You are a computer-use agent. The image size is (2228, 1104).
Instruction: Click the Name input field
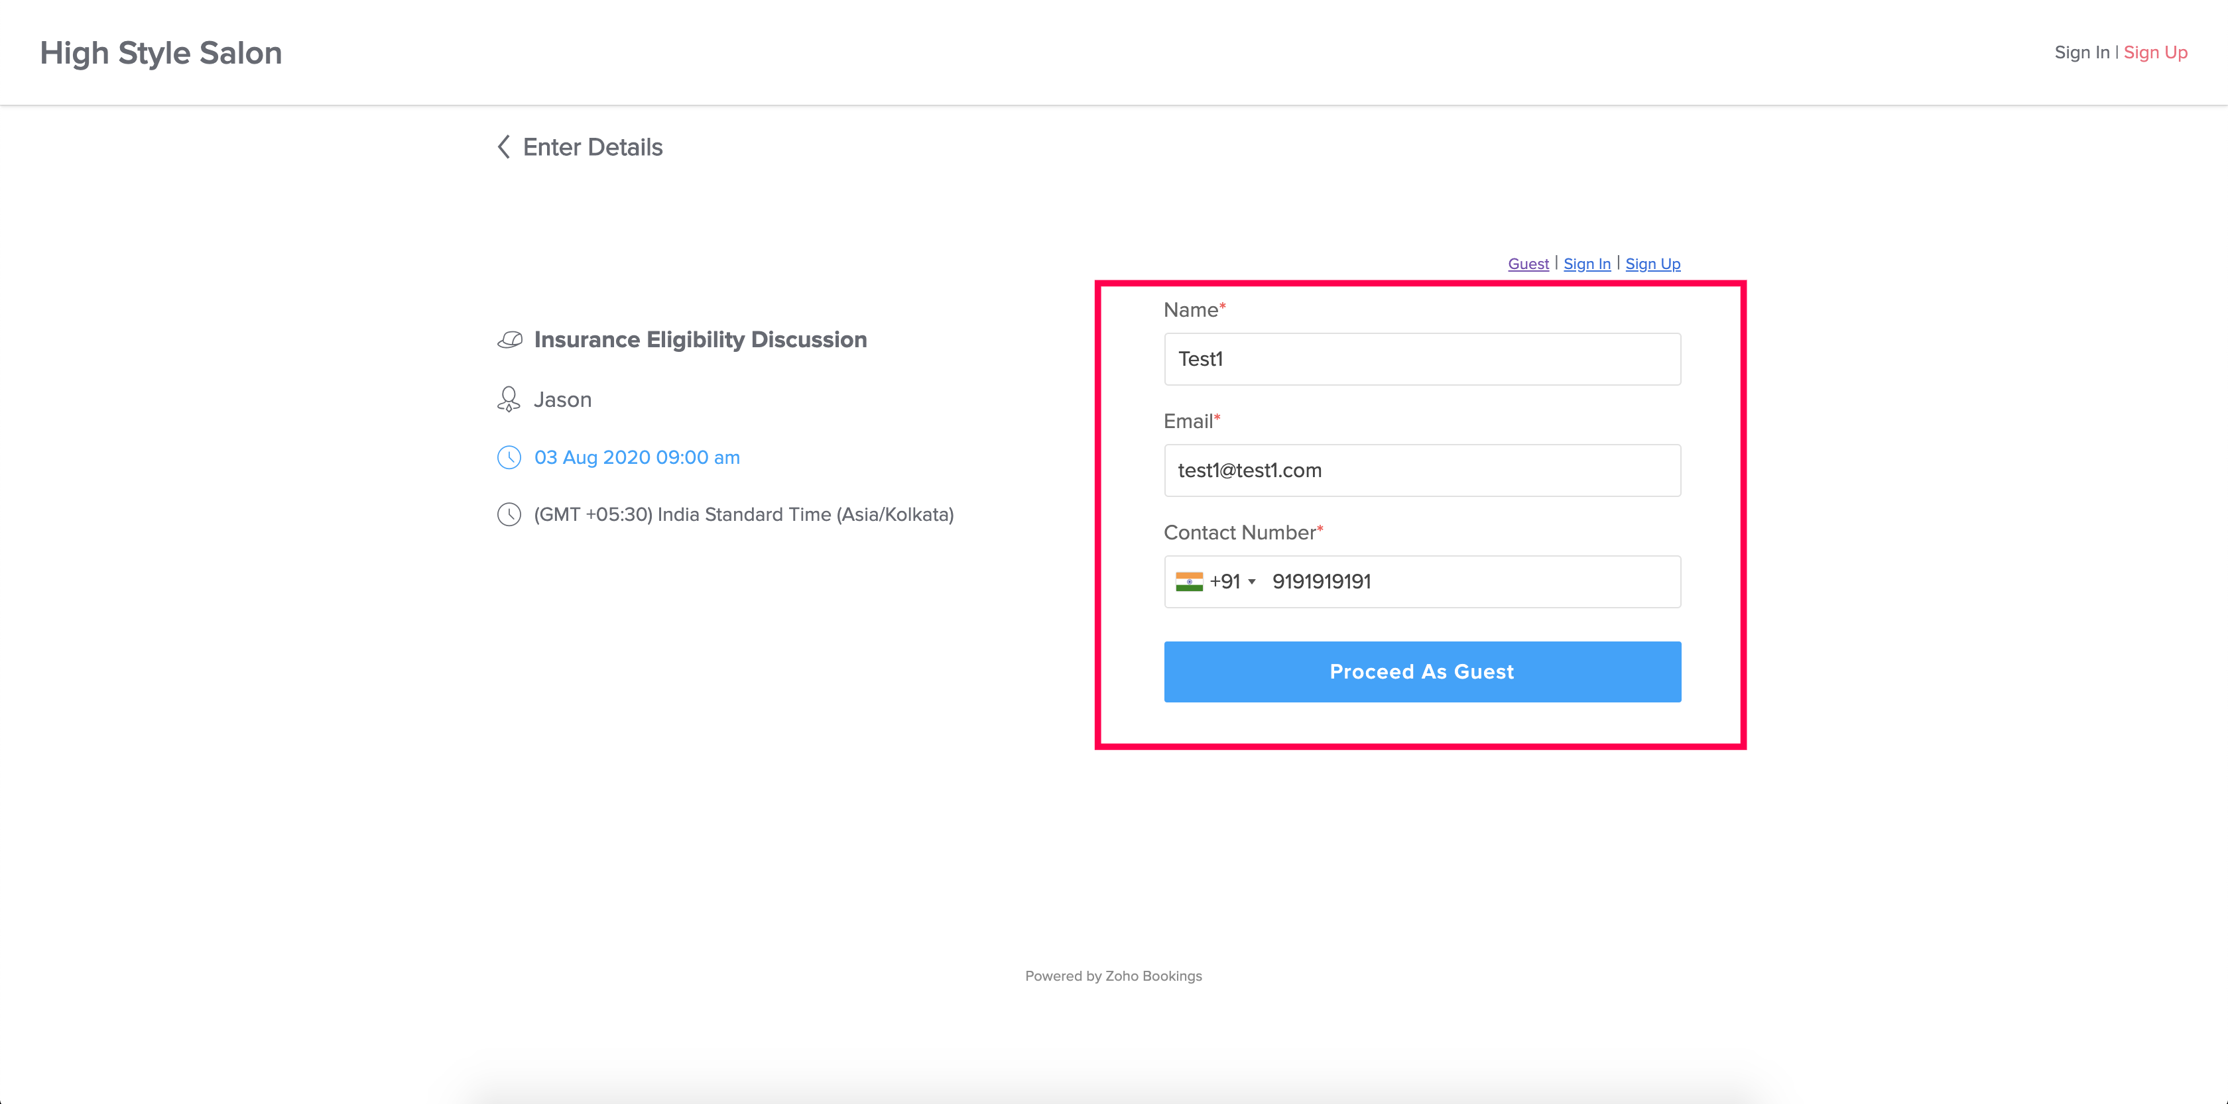1421,359
